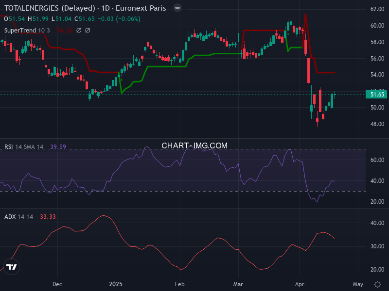Click the 60.00 label on price scale
The image size is (389, 291).
pos(377,26)
